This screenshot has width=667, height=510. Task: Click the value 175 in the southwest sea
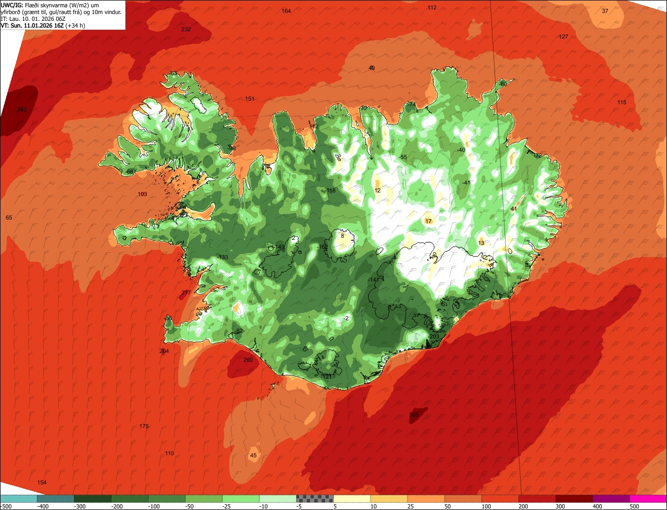(x=144, y=426)
